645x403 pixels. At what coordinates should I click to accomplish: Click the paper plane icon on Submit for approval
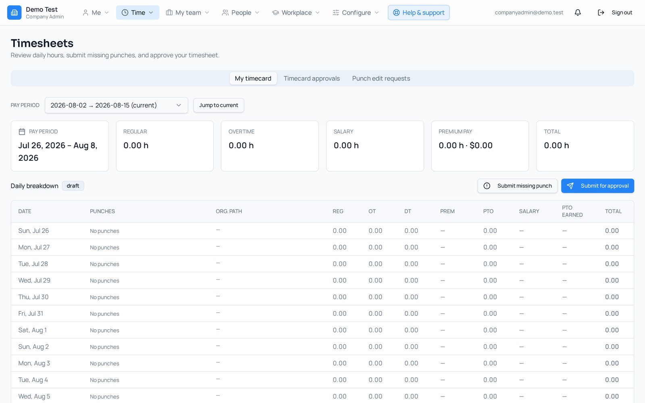click(x=570, y=186)
